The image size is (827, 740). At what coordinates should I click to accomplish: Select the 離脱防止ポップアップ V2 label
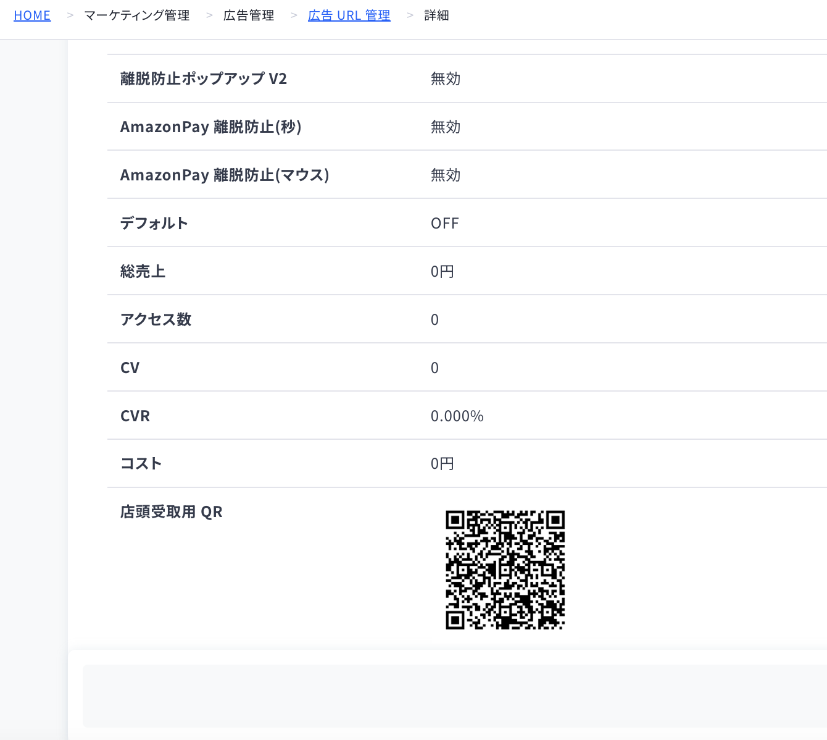click(204, 78)
